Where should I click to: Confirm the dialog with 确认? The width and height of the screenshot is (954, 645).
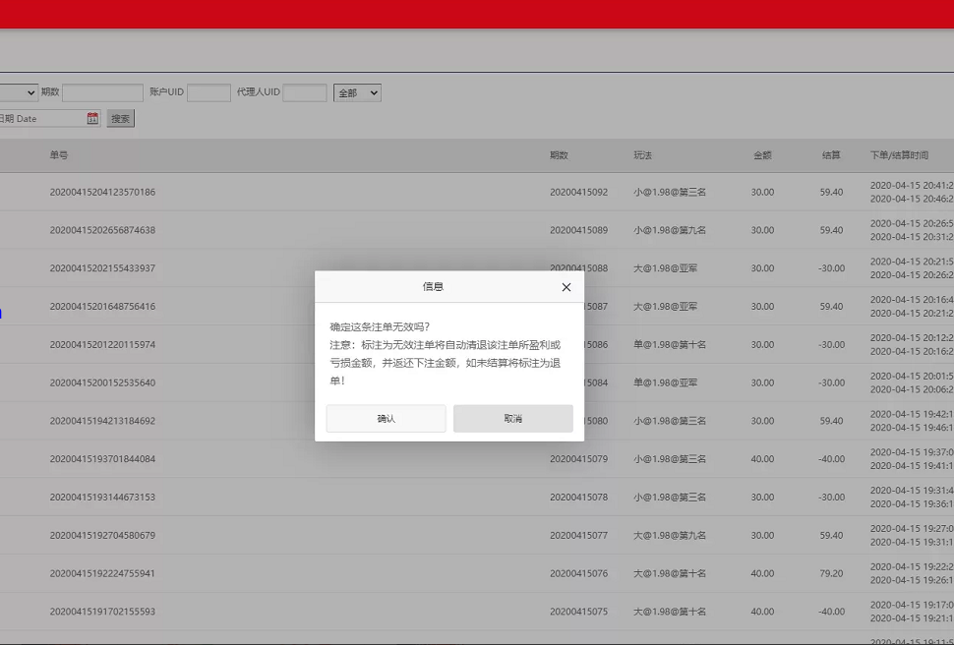click(x=386, y=419)
